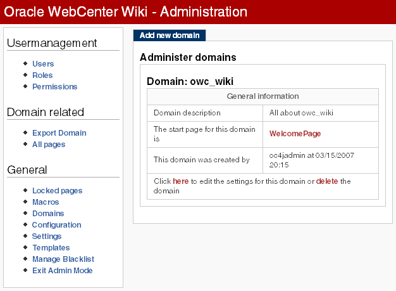Open the Permissions page
The width and height of the screenshot is (396, 291).
tap(55, 87)
